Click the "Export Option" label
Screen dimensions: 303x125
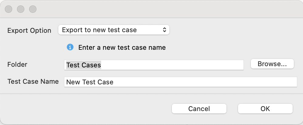tap(29, 31)
